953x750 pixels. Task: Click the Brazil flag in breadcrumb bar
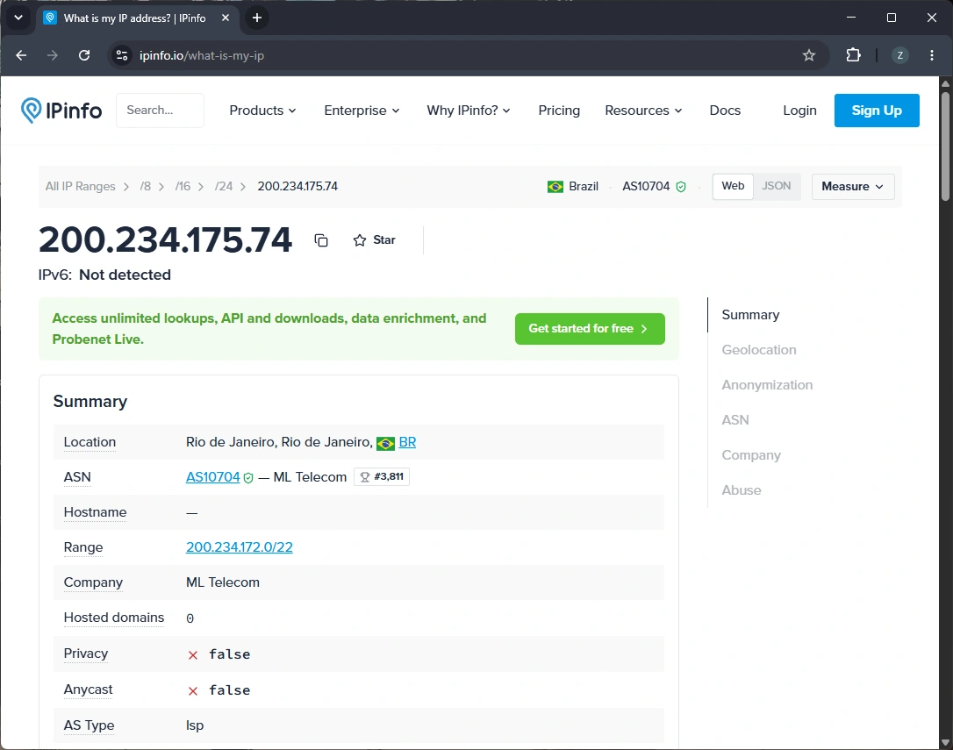(x=555, y=187)
